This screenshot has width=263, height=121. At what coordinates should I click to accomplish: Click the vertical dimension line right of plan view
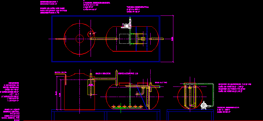click(x=173, y=39)
